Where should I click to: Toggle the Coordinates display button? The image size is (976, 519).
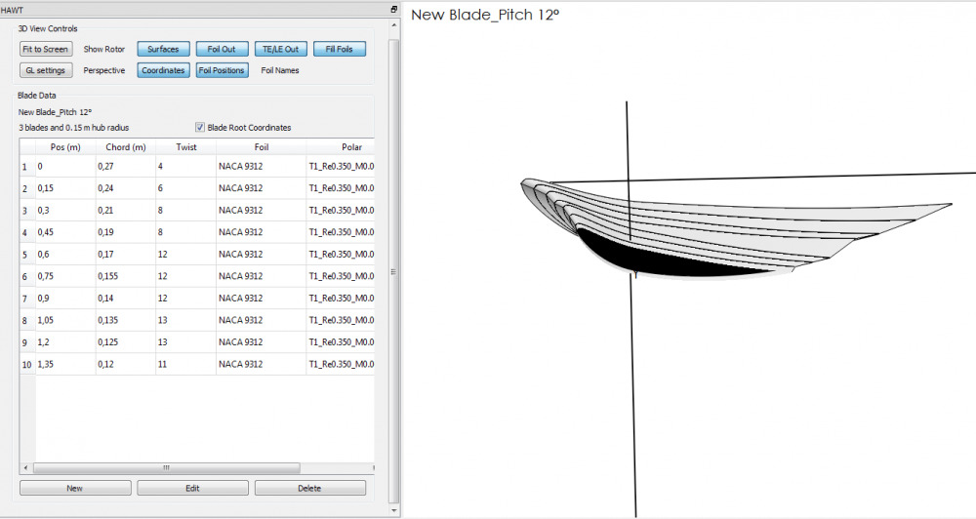163,70
